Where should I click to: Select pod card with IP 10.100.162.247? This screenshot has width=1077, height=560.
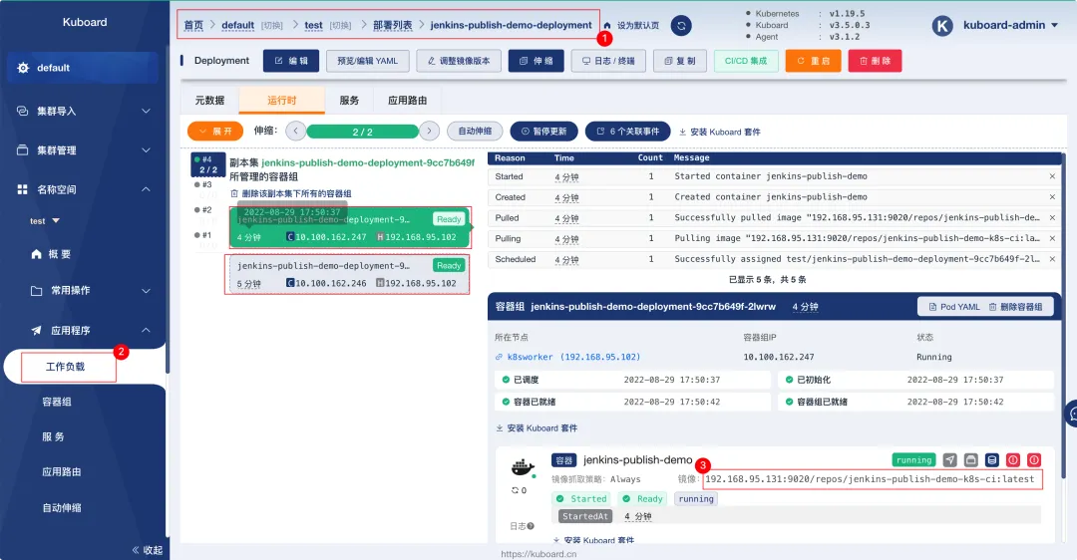[350, 228]
